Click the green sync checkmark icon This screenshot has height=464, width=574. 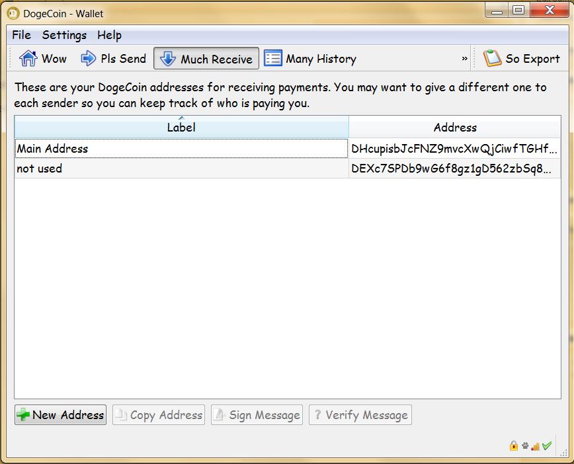547,446
